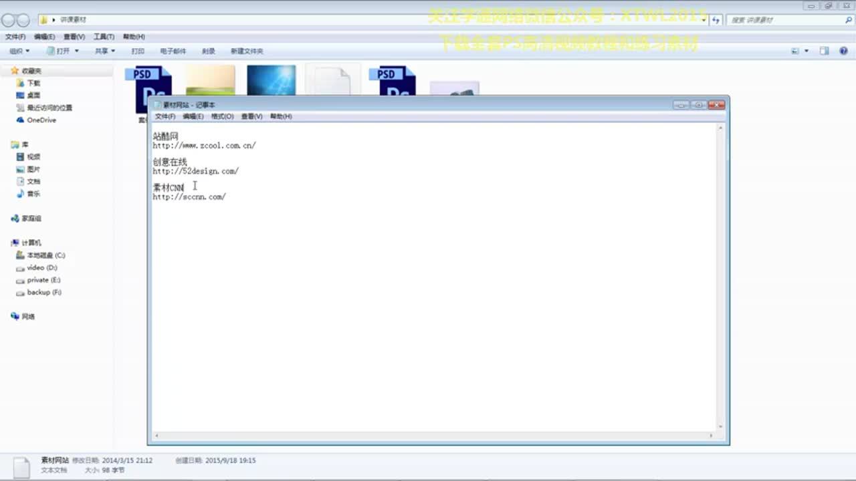
Task: Click Explorer's Forward navigation arrow
Action: click(24, 20)
